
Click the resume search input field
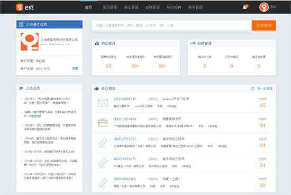(171, 25)
